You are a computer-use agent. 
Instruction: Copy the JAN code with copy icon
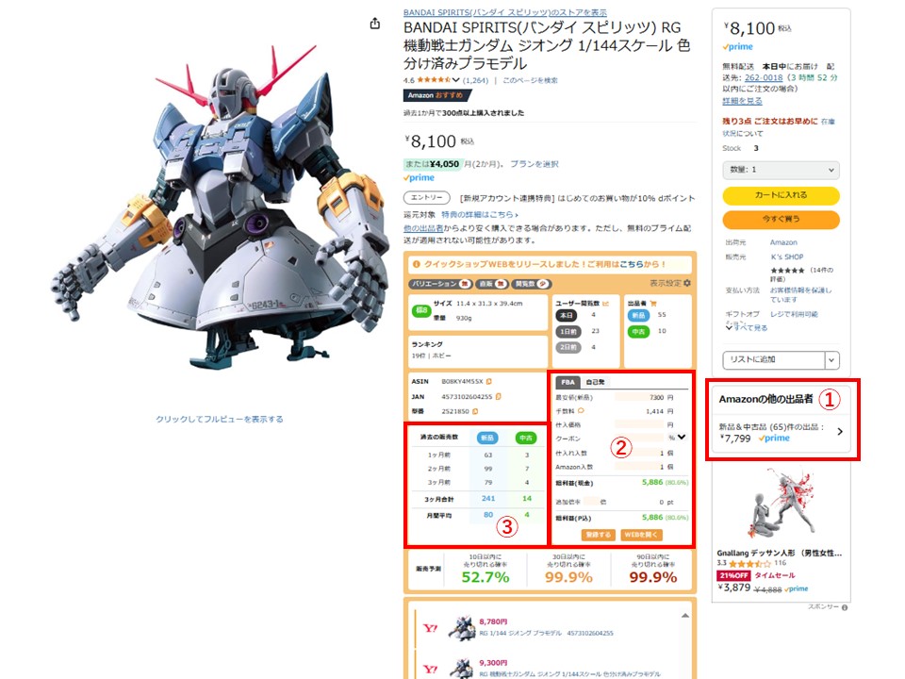(x=498, y=397)
